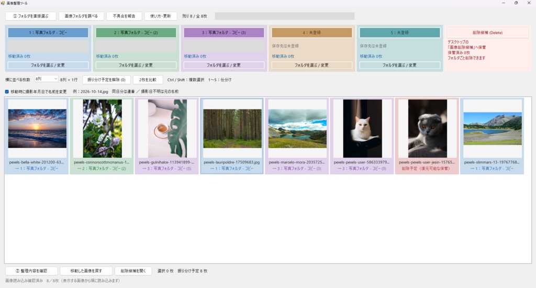Select the cloudy mountain lake thumbnail
The height and width of the screenshot is (288, 536).
pyautogui.click(x=297, y=129)
